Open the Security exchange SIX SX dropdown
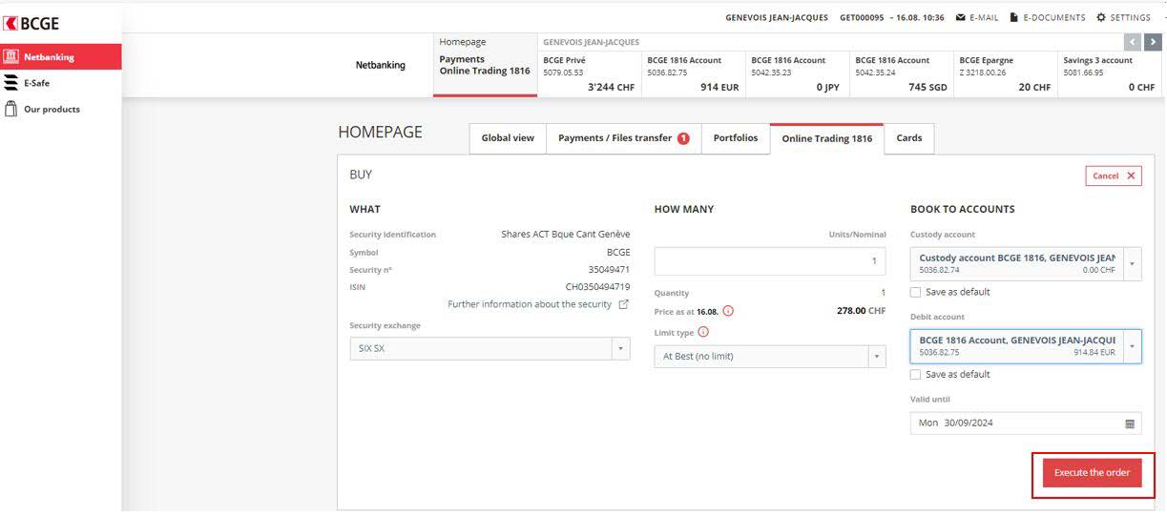 pyautogui.click(x=490, y=349)
